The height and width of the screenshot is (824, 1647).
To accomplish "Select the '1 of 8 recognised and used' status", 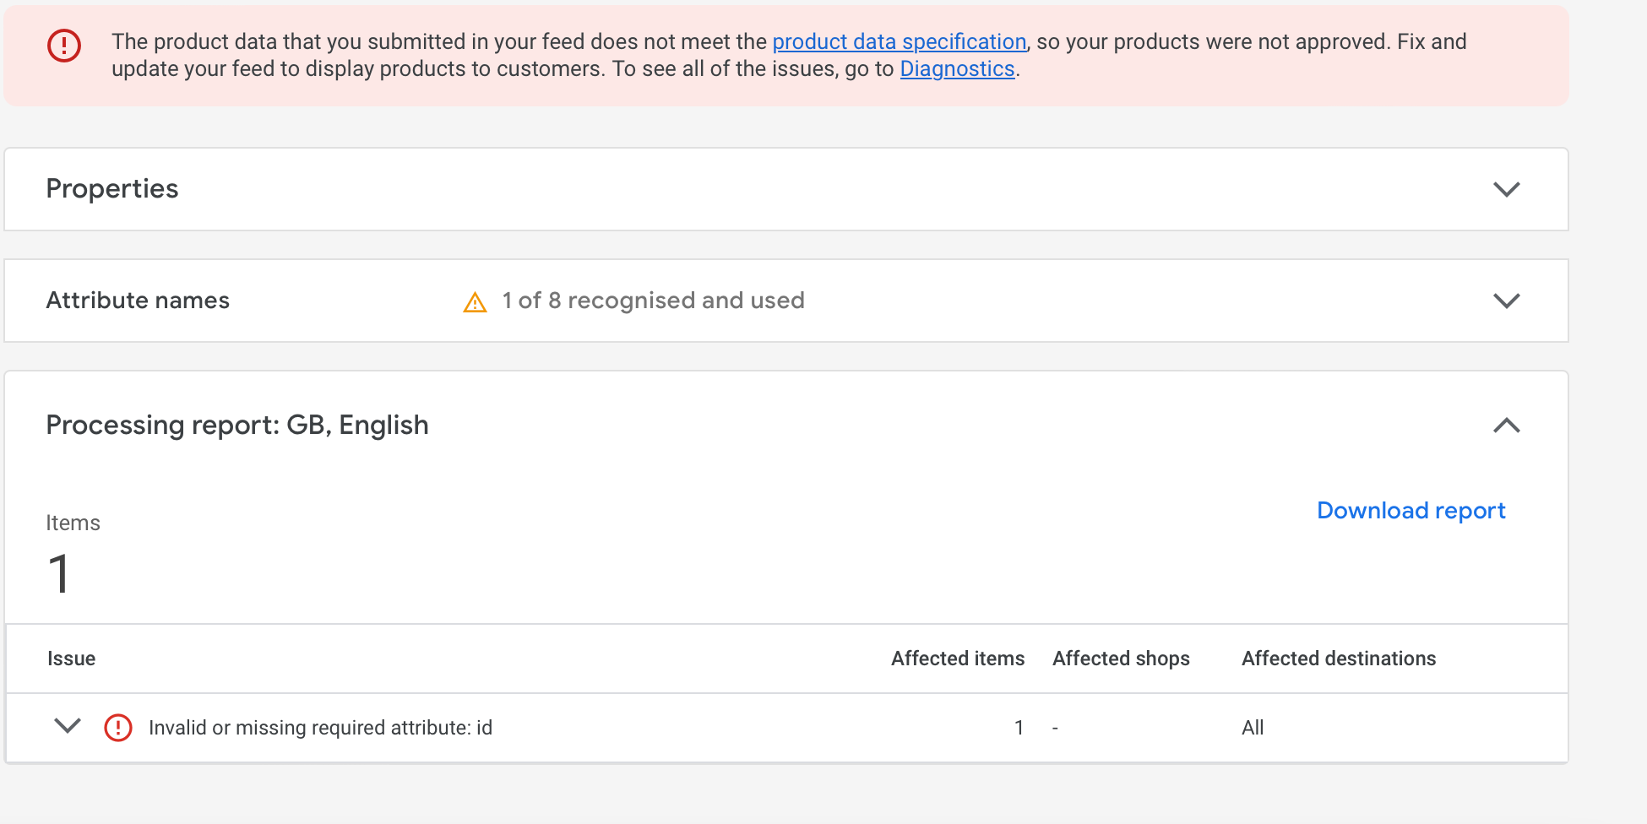I will [x=653, y=301].
